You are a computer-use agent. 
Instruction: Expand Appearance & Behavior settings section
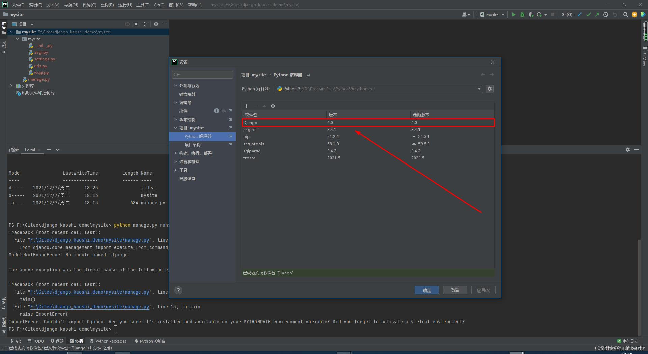tap(176, 86)
